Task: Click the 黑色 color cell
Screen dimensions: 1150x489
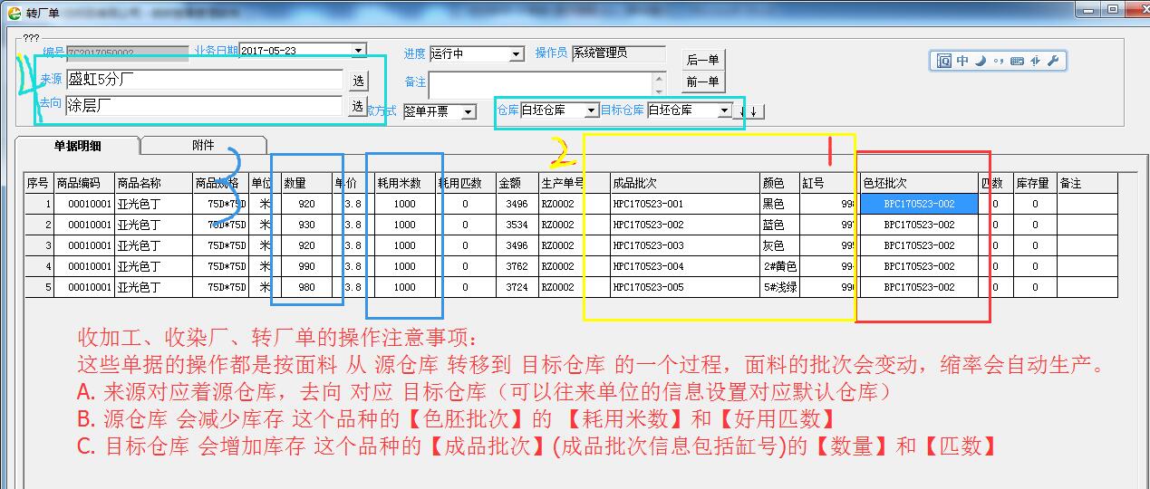Action: tap(779, 204)
